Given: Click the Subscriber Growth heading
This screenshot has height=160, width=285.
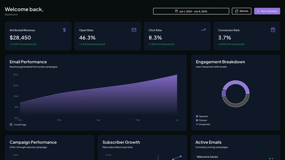Looking at the screenshot, I should 121,142.
